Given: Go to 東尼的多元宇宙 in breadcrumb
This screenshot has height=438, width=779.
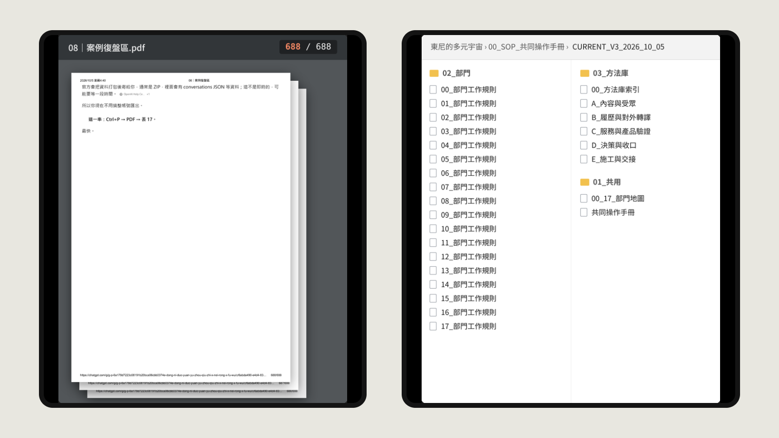Looking at the screenshot, I should pyautogui.click(x=456, y=47).
